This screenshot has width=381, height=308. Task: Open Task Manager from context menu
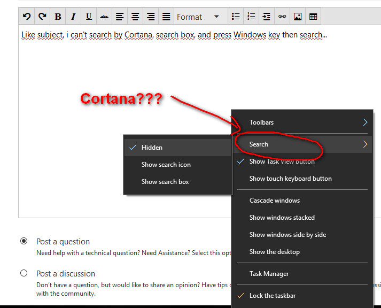pyautogui.click(x=302, y=274)
